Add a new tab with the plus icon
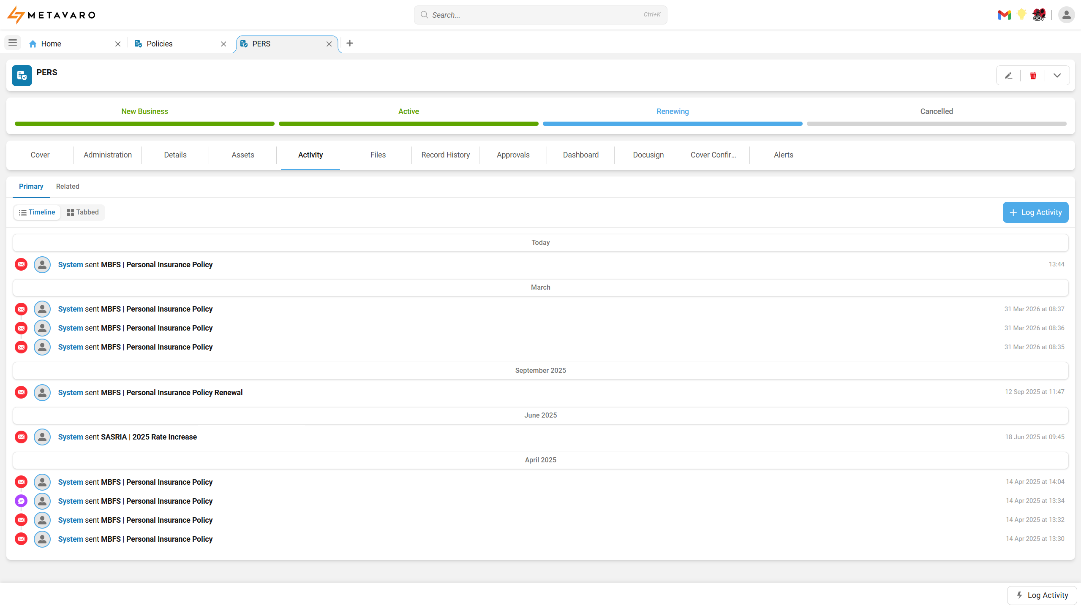Viewport: 1081px width, 608px height. (350, 43)
